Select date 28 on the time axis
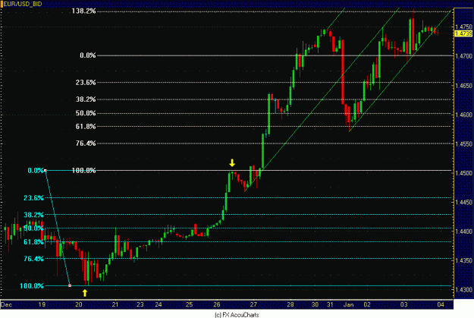Image resolution: width=474 pixels, height=318 pixels. point(290,304)
